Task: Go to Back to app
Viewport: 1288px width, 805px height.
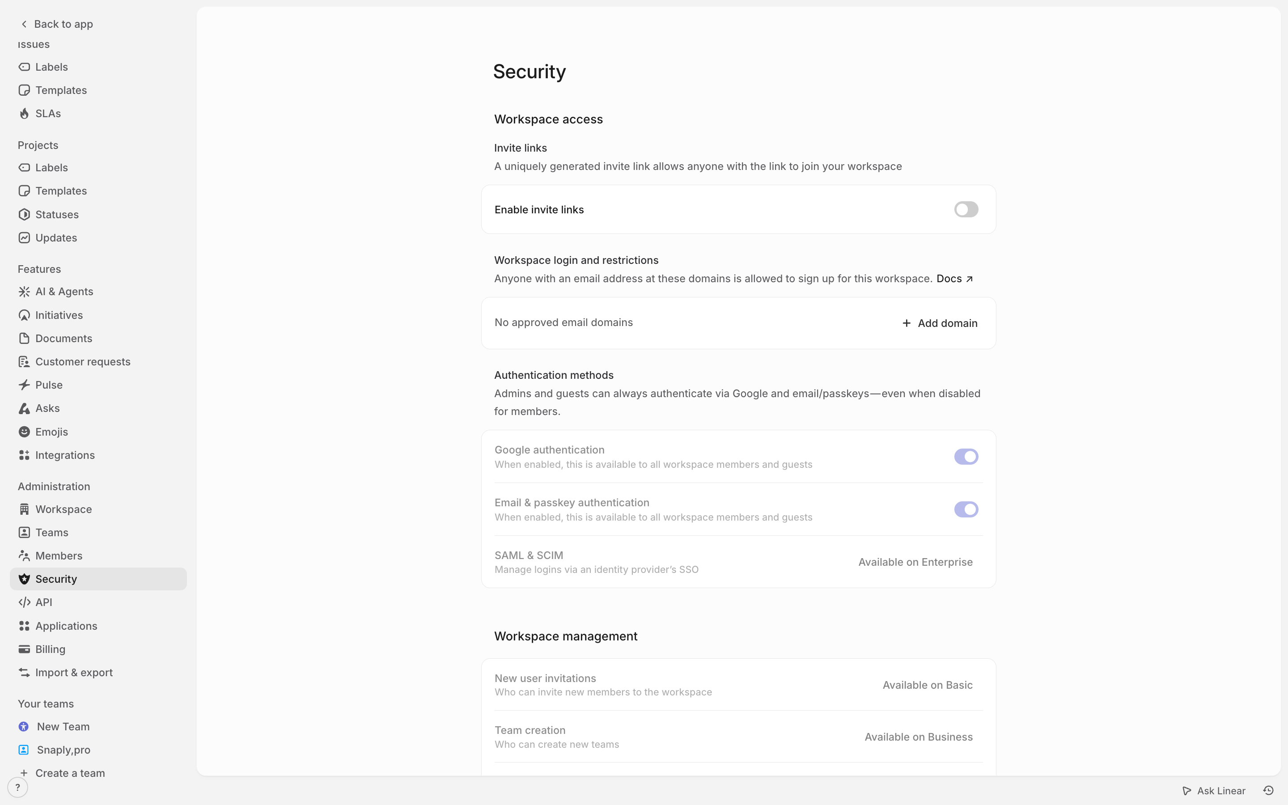Action: click(56, 24)
